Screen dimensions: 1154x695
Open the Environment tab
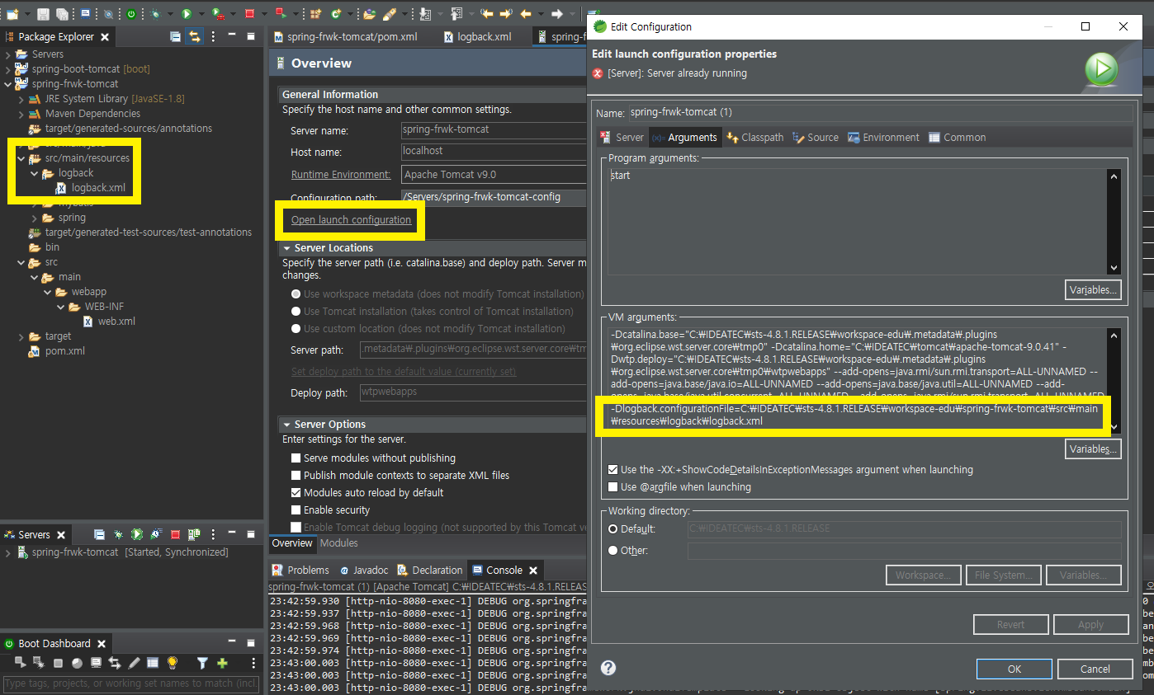(882, 138)
